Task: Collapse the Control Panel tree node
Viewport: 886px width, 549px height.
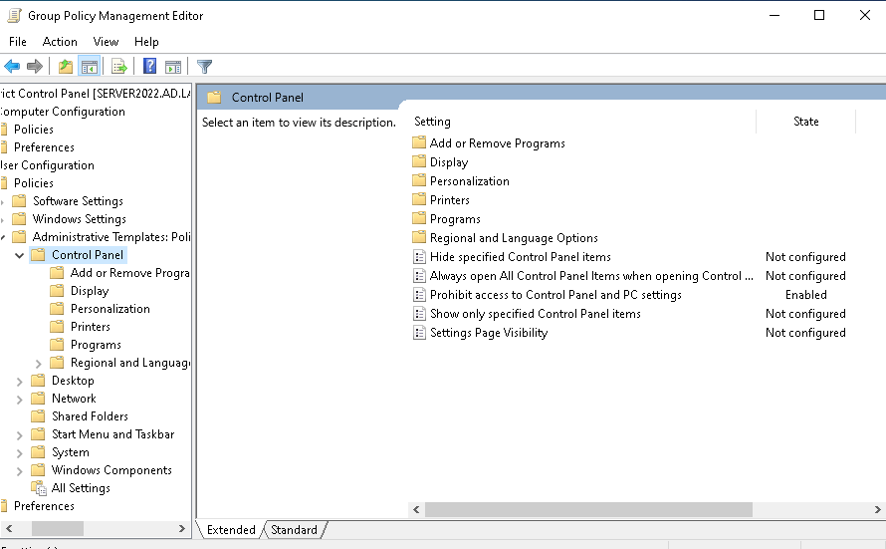Action: tap(20, 255)
